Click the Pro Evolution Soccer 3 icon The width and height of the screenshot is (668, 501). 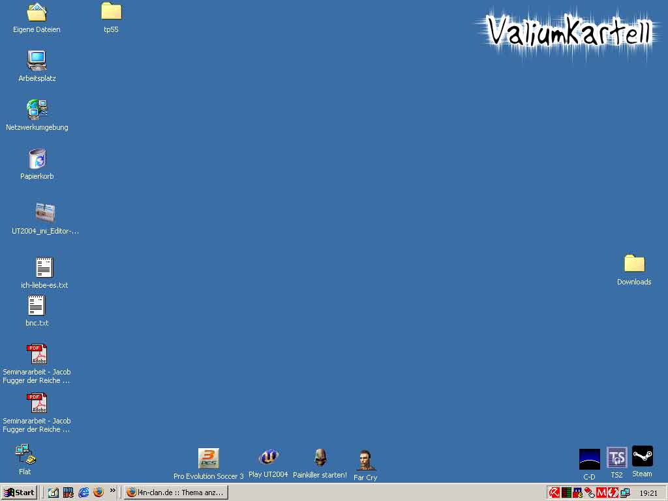tap(208, 459)
